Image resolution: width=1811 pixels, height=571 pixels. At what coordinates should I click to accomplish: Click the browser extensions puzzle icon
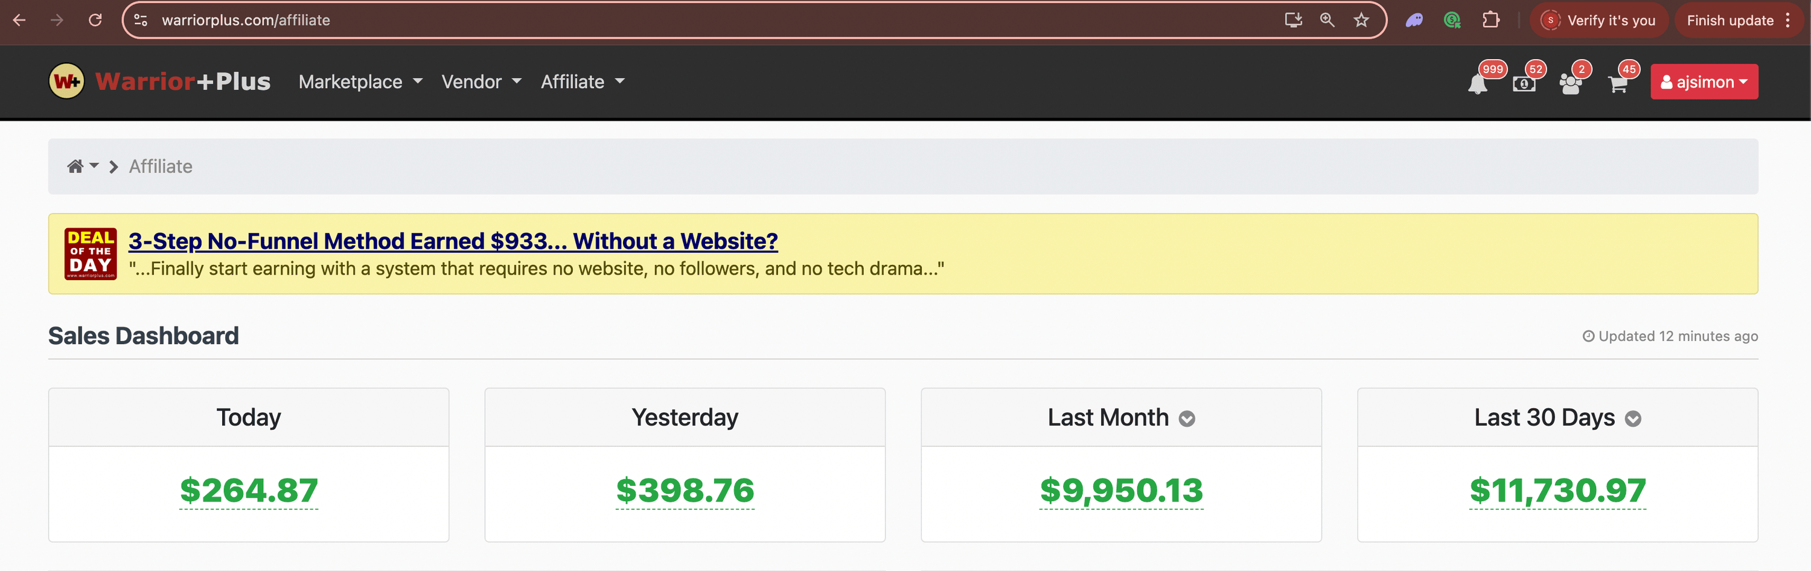1490,21
